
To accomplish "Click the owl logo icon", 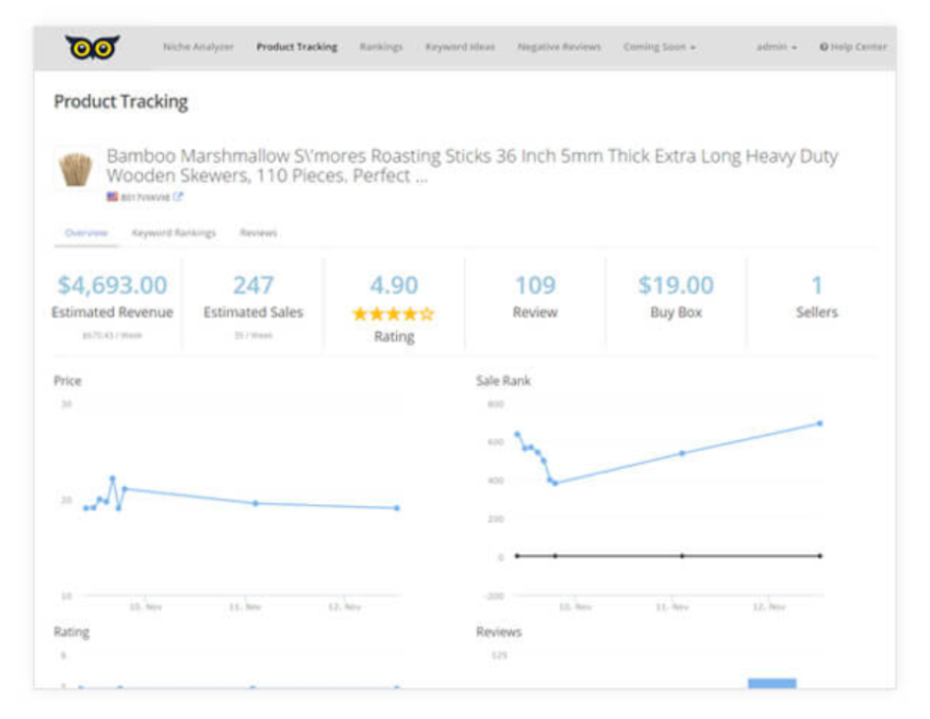I will click(x=93, y=47).
